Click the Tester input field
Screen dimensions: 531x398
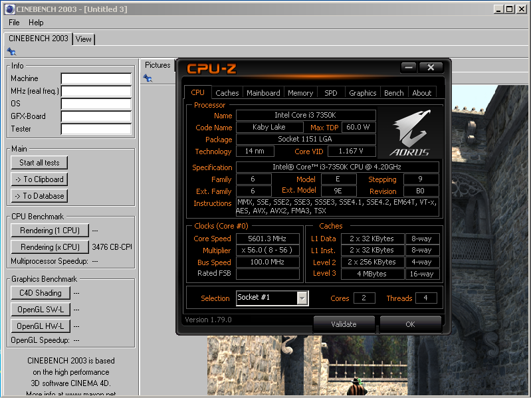[96, 129]
